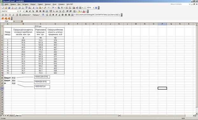The width and height of the screenshot is (198, 120).
Task: Open the Nitro PDF menu
Action: pyautogui.click(x=70, y=4)
